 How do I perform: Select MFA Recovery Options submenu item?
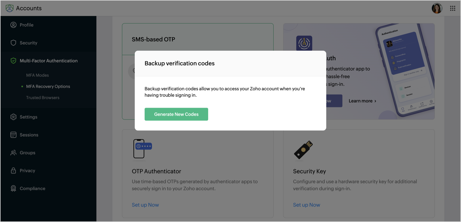coord(48,87)
